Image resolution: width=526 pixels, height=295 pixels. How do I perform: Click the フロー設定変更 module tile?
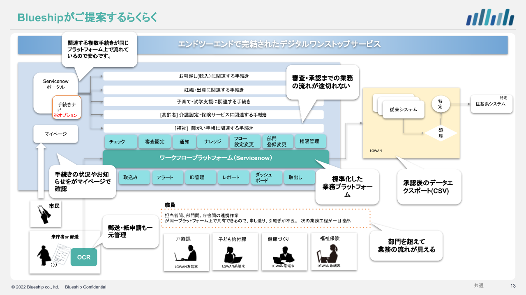point(245,141)
